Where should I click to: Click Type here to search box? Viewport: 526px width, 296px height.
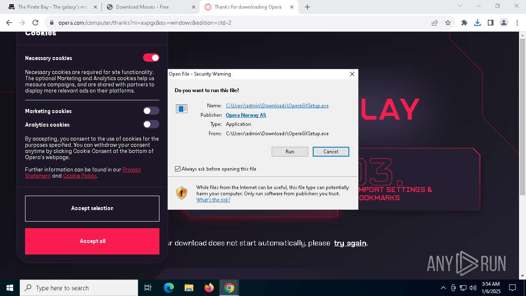[79, 288]
